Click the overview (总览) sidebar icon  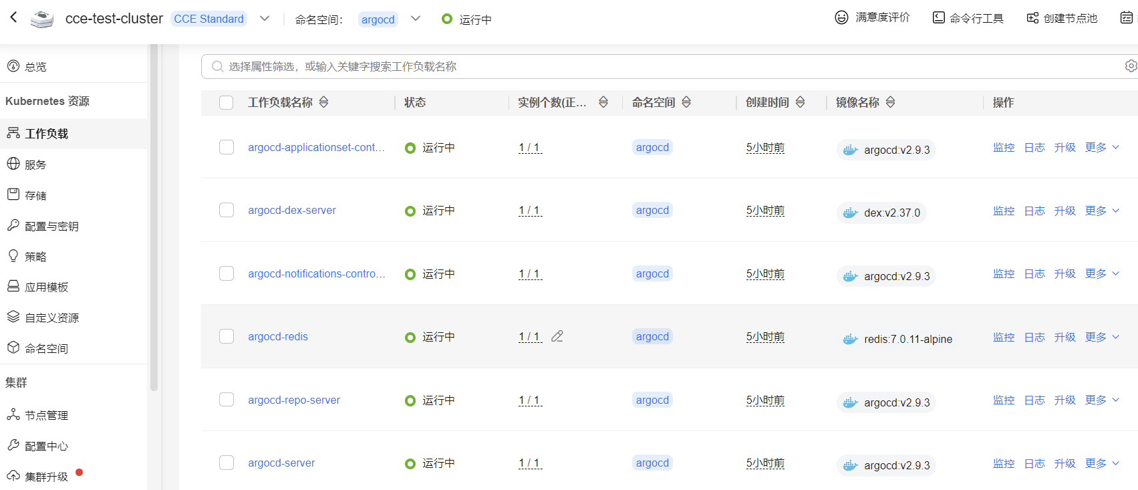pos(13,66)
